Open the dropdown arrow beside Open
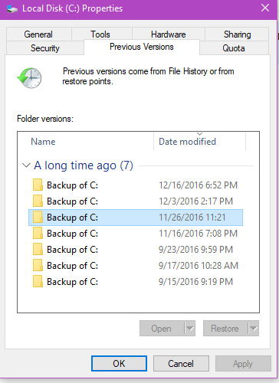The image size is (279, 383). click(190, 329)
